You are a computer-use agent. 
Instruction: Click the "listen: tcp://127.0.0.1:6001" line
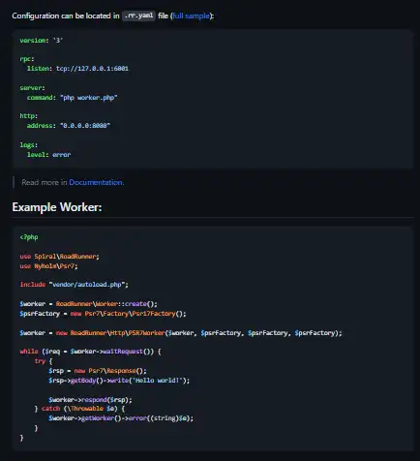(77, 69)
